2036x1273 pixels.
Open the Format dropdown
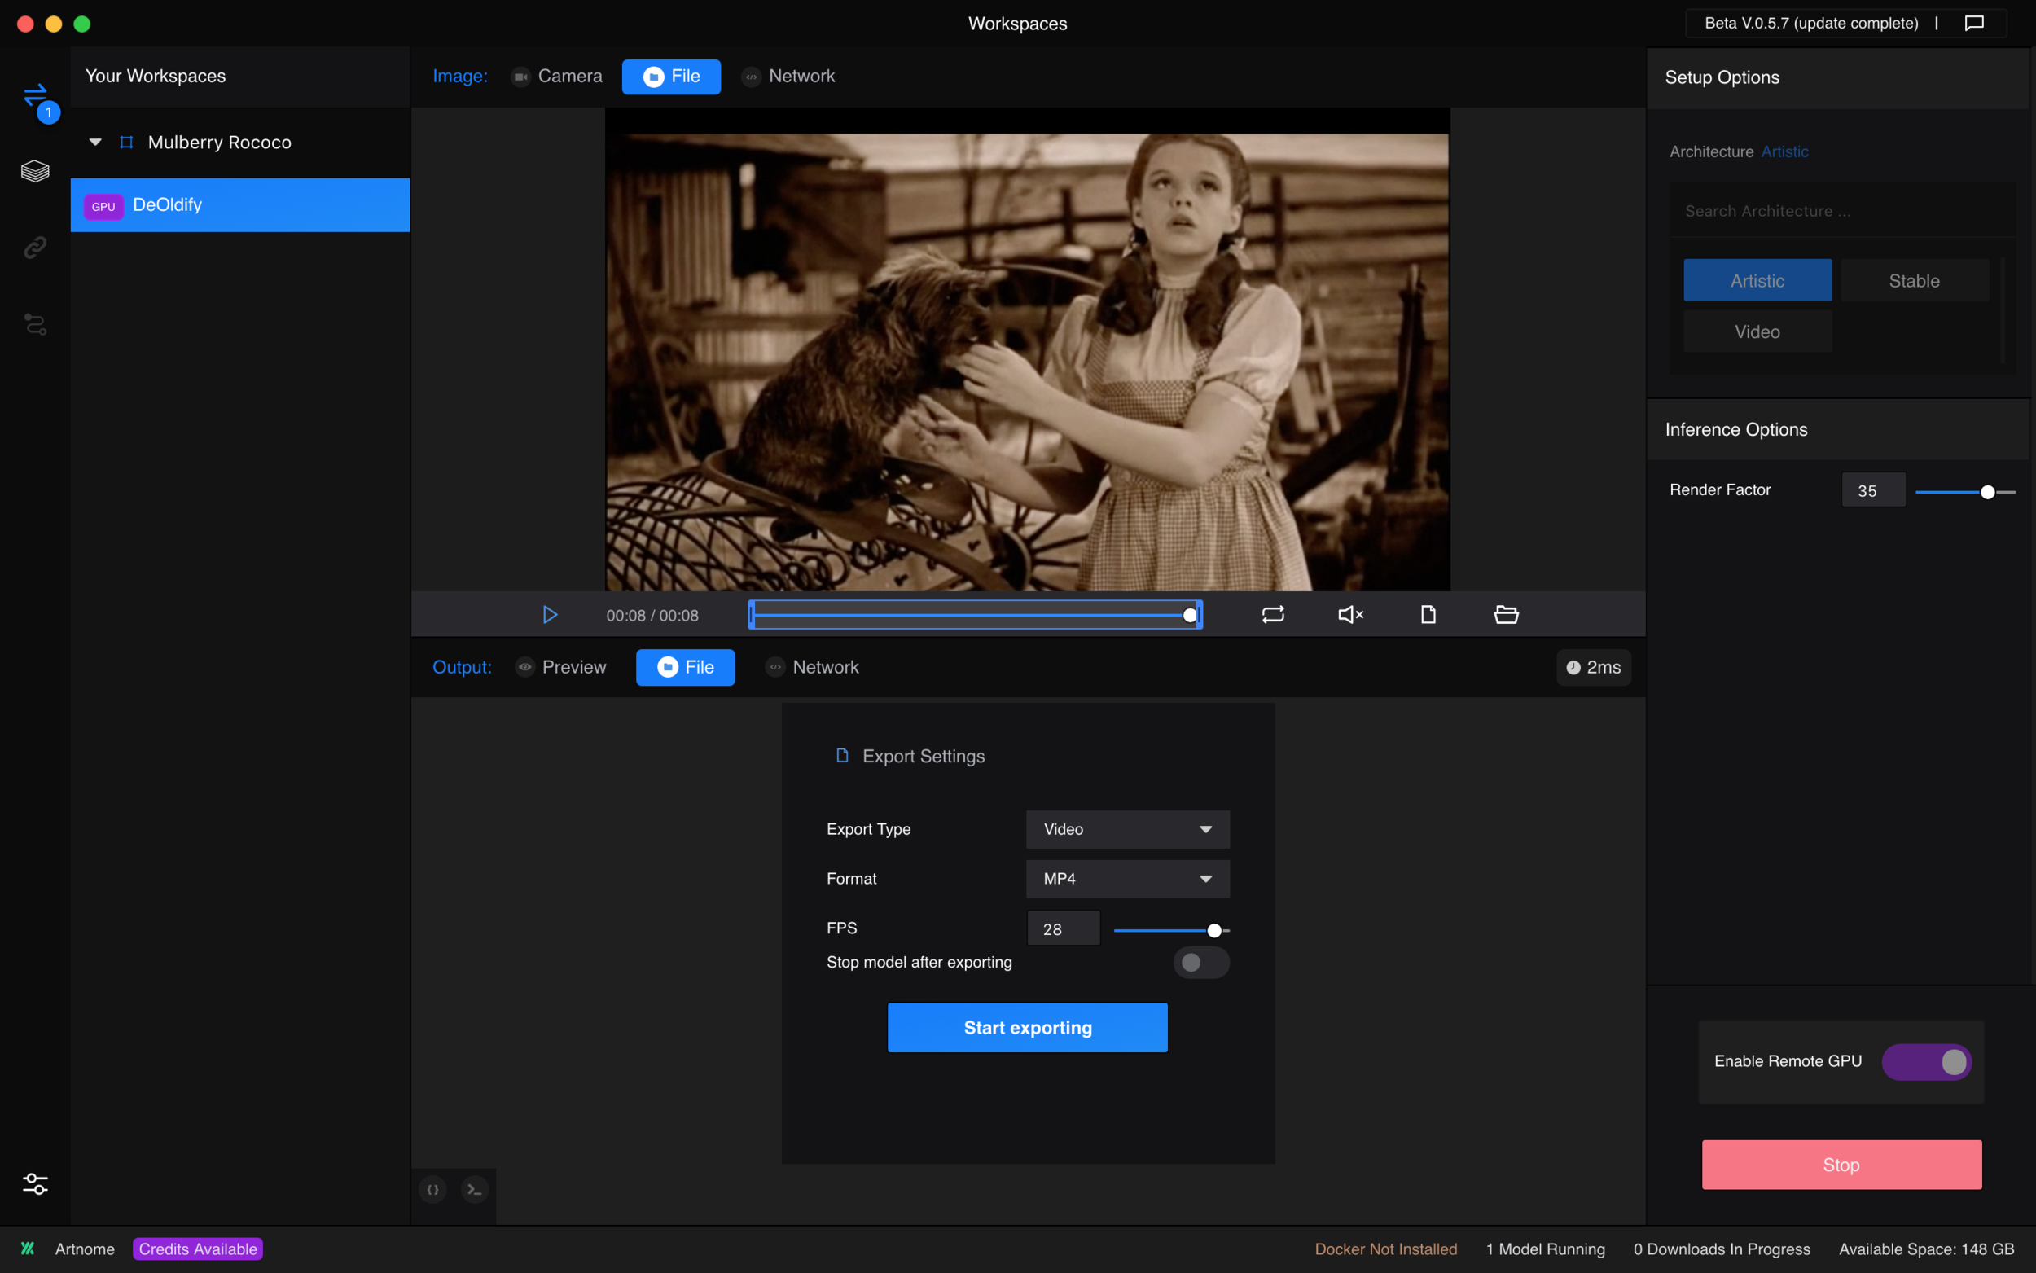tap(1127, 879)
